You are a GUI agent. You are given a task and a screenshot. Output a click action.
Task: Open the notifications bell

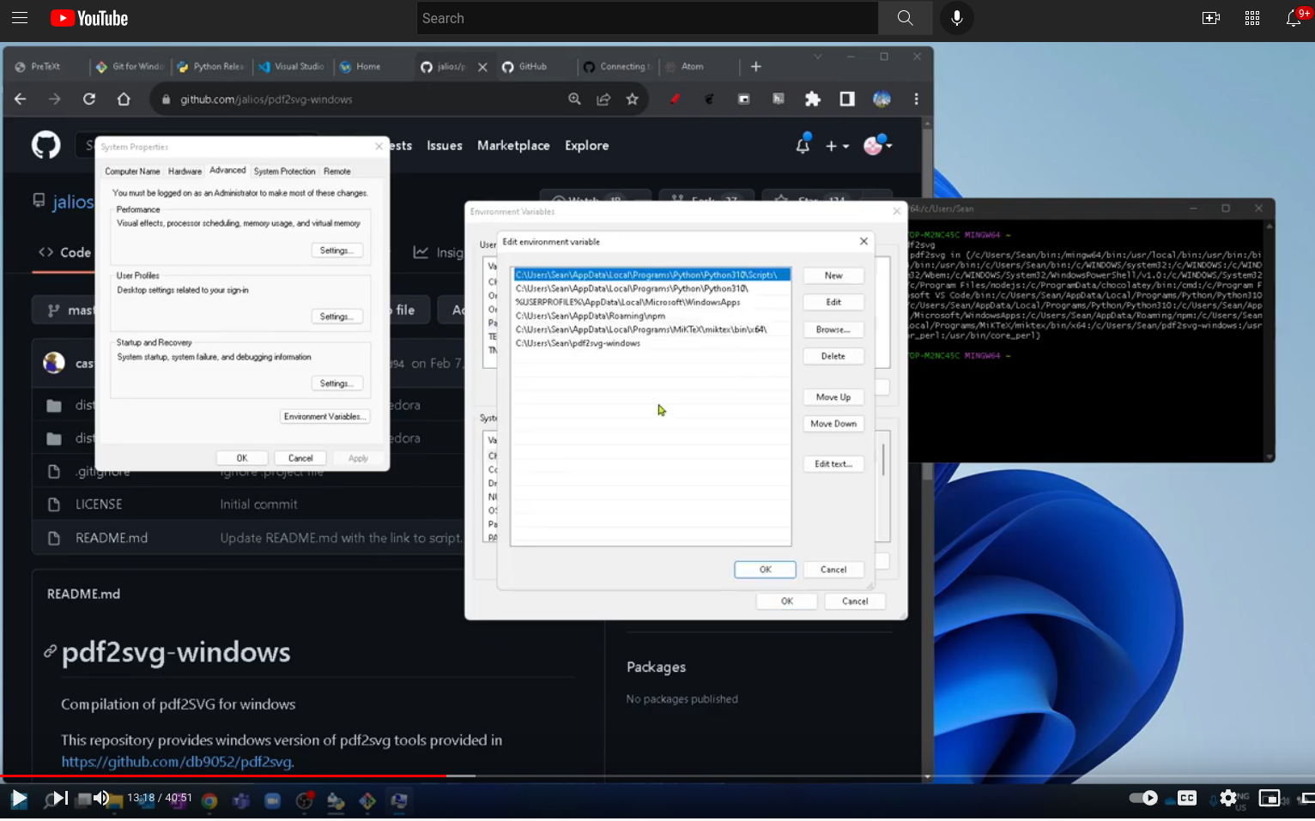click(1293, 18)
